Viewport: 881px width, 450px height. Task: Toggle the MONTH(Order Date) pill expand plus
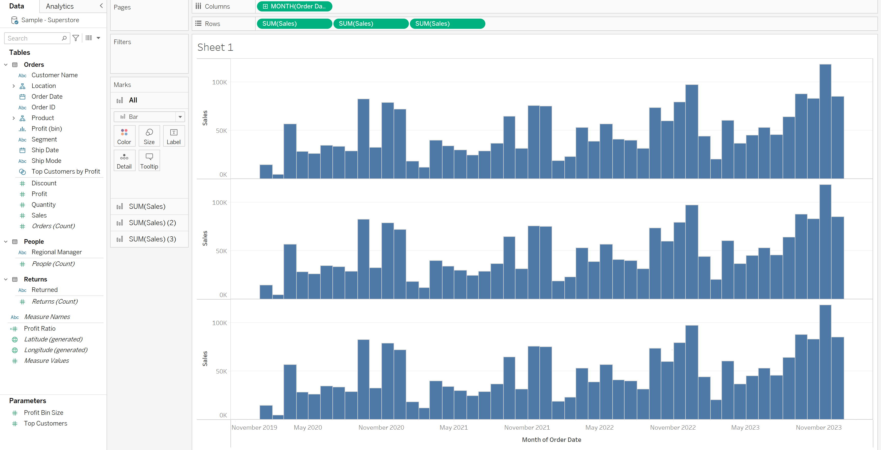265,6
